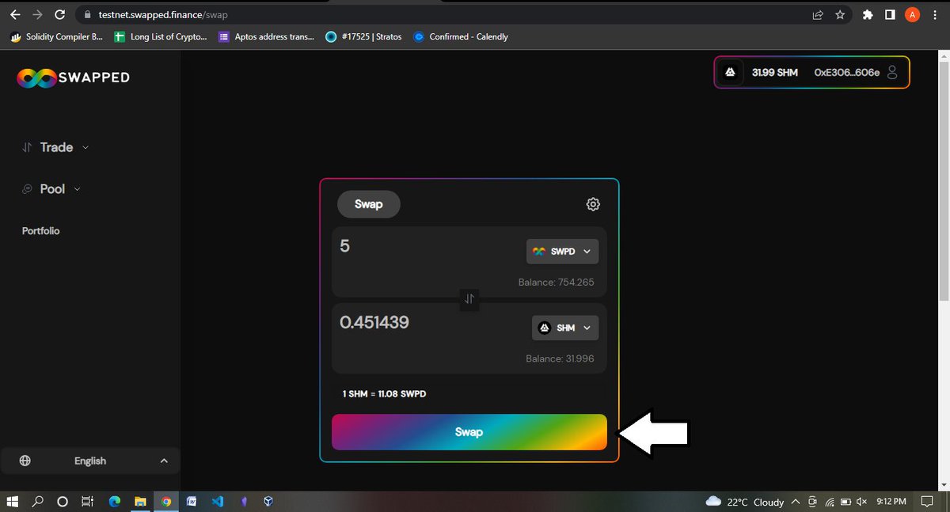The image size is (950, 512).
Task: Open the English language selector
Action: pyautogui.click(x=90, y=461)
